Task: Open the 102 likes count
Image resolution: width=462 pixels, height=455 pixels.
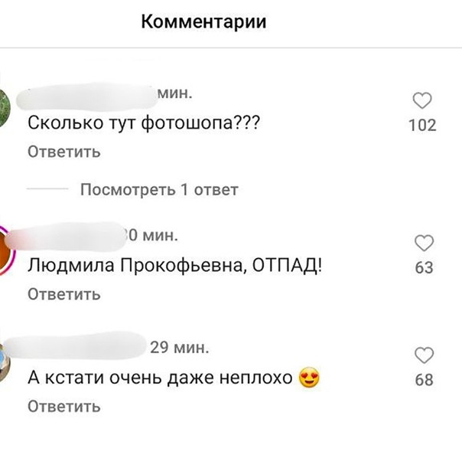Action: pyautogui.click(x=422, y=125)
